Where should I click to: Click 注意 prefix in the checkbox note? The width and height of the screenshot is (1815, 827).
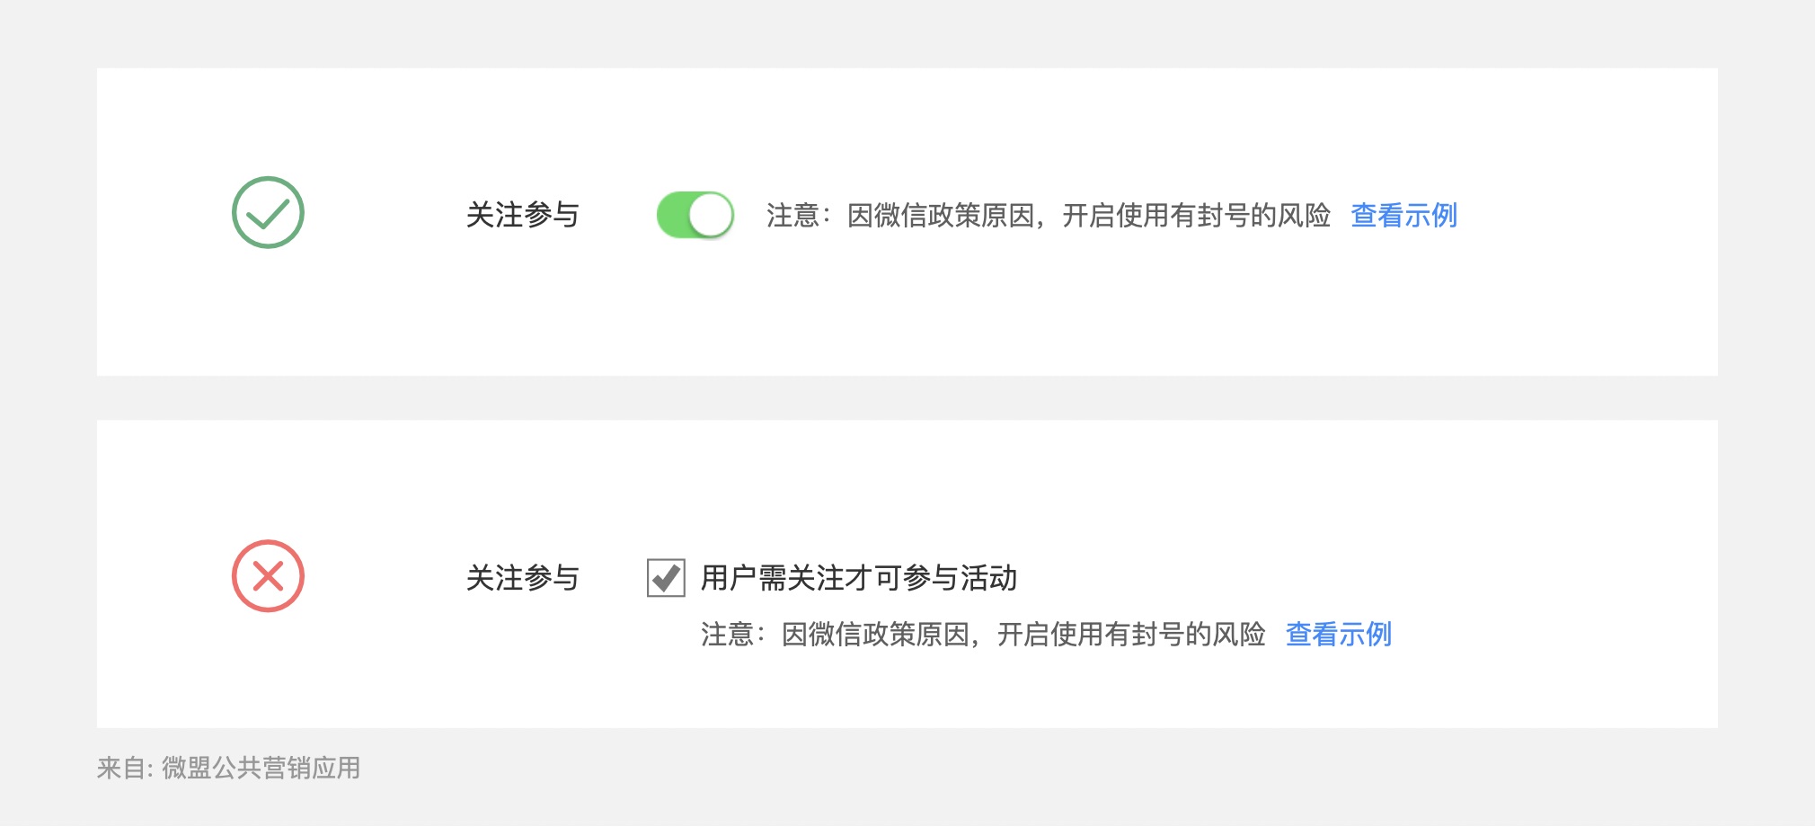click(x=728, y=635)
